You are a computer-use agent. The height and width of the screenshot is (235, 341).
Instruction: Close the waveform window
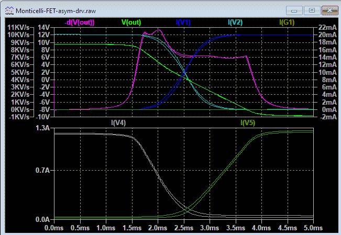(x=329, y=10)
